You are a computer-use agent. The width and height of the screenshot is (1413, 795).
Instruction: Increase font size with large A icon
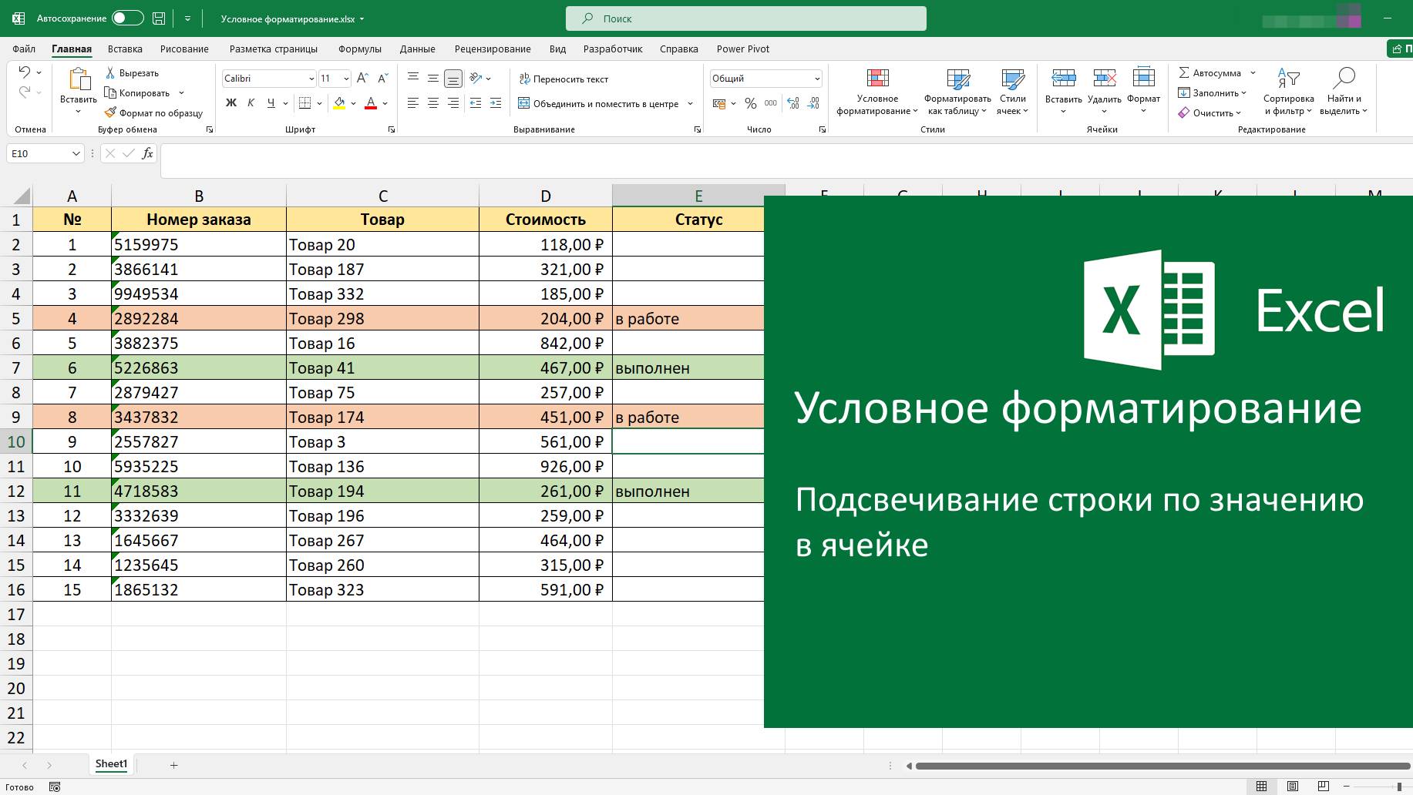click(362, 78)
